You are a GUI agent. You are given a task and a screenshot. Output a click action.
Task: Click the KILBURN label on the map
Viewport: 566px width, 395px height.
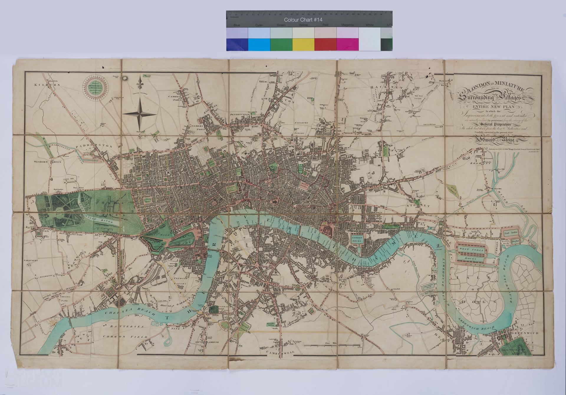point(47,85)
